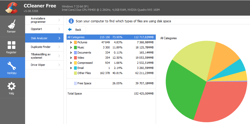Expand the Email category
The image size is (250, 124).
click(71, 68)
